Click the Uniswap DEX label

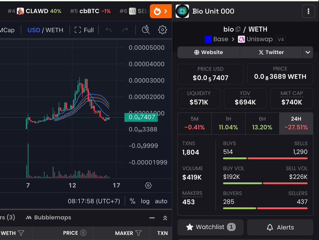click(256, 39)
